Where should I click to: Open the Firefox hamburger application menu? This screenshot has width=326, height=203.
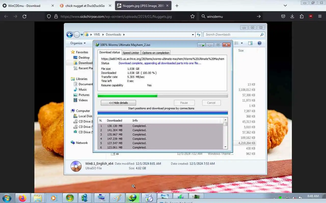(x=320, y=16)
